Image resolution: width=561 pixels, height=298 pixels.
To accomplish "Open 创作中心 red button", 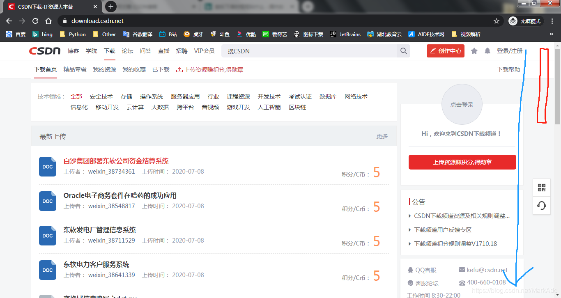I will coord(446,51).
